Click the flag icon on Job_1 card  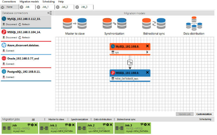67,125
